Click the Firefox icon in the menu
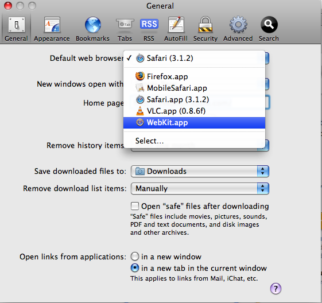Viewport: 322px width, 303px height. [x=140, y=76]
